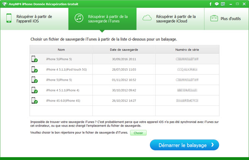This screenshot has height=160, width=249.
Task: Click backup icon for iPhone 4 5.1.1(iPhone 4) row
Action: coord(34,90)
